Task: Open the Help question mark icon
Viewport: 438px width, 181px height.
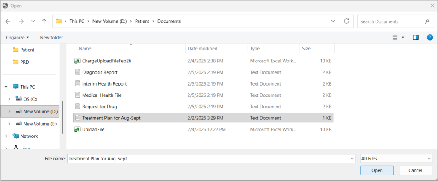Action: click(430, 38)
